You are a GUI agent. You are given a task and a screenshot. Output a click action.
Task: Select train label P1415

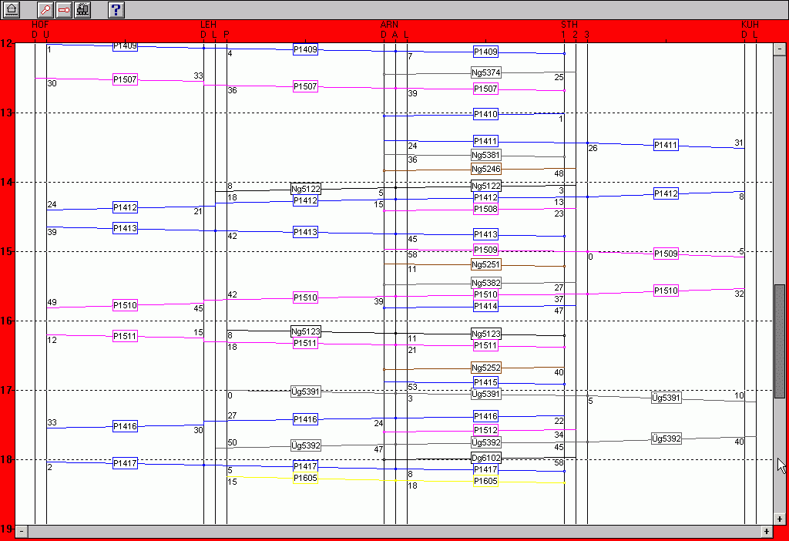click(x=485, y=382)
